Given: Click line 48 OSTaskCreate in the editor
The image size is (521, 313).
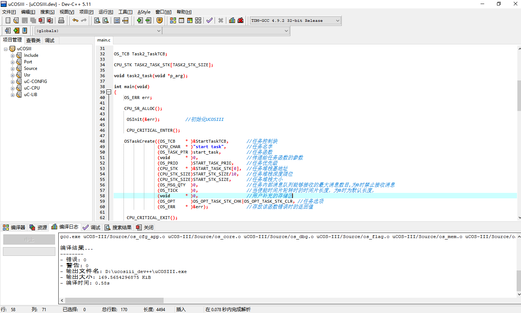Looking at the screenshot, I should (x=176, y=141).
